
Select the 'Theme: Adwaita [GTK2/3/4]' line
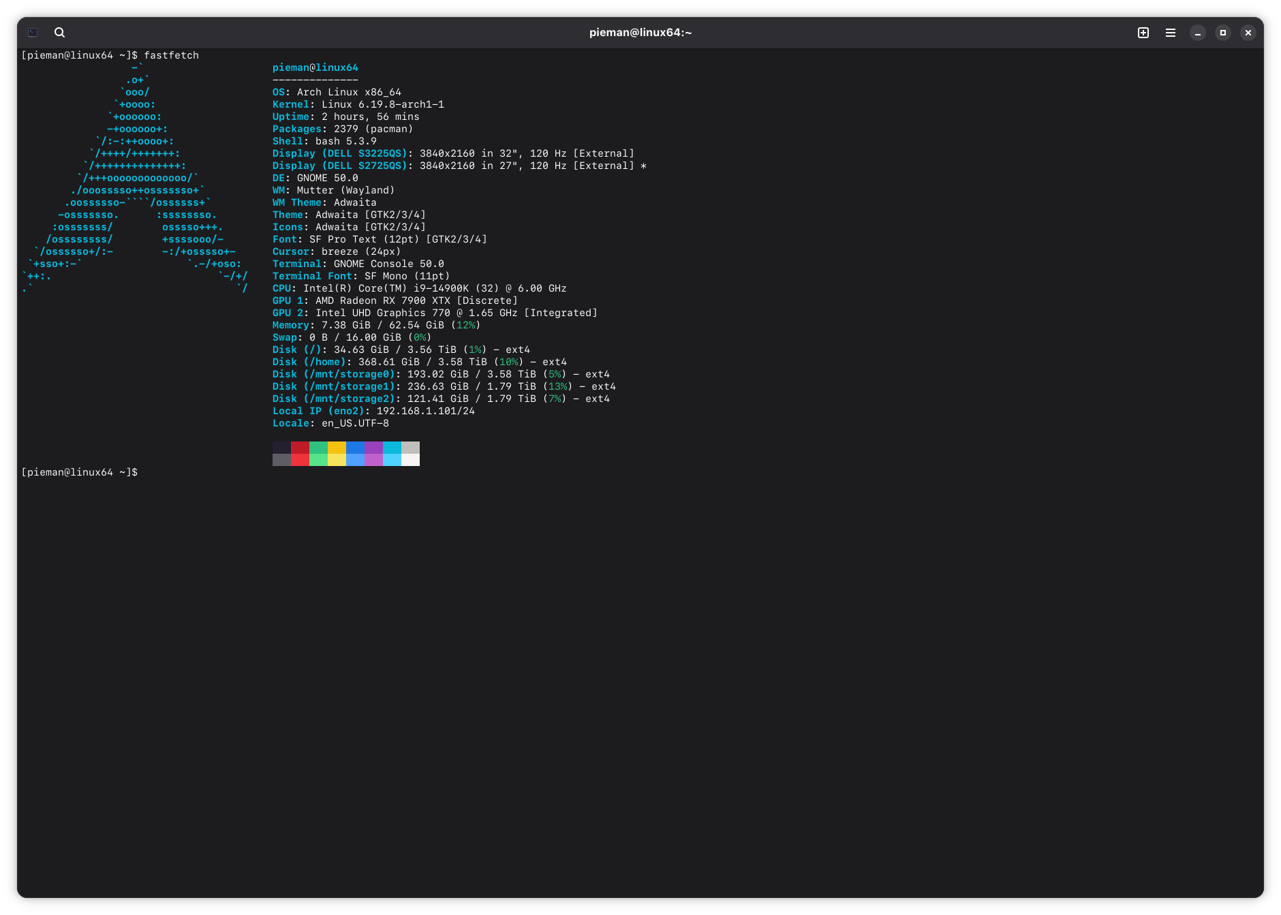point(350,215)
